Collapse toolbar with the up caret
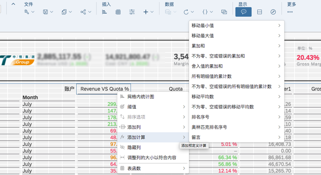This screenshot has width=321, height=175. 13,4
